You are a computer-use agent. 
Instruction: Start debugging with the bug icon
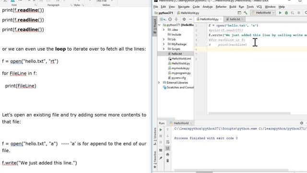(x=286, y=13)
